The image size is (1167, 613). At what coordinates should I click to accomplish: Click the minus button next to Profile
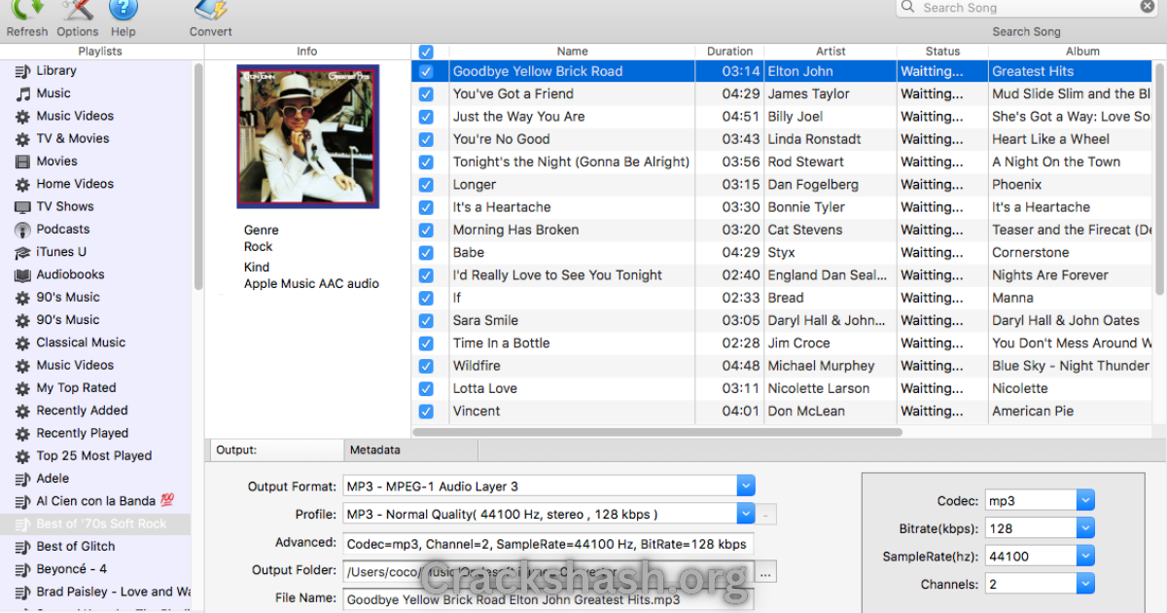tap(767, 515)
